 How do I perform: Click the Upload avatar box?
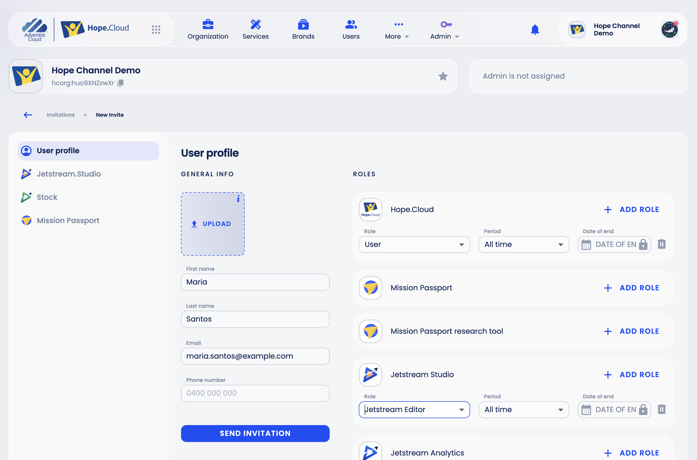[213, 224]
